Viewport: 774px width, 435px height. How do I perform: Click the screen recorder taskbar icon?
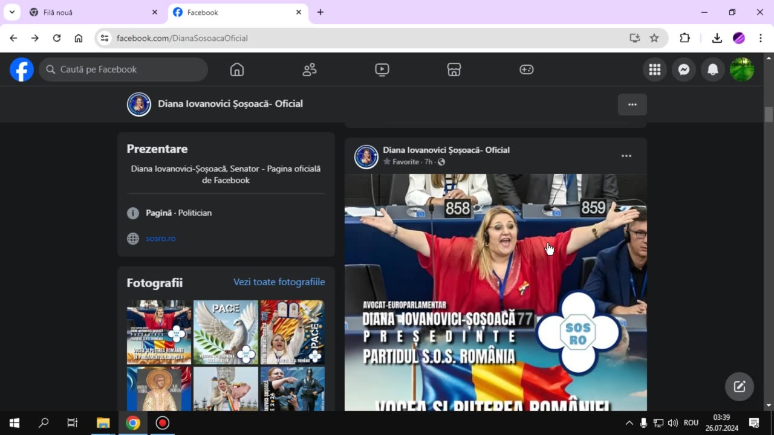162,423
